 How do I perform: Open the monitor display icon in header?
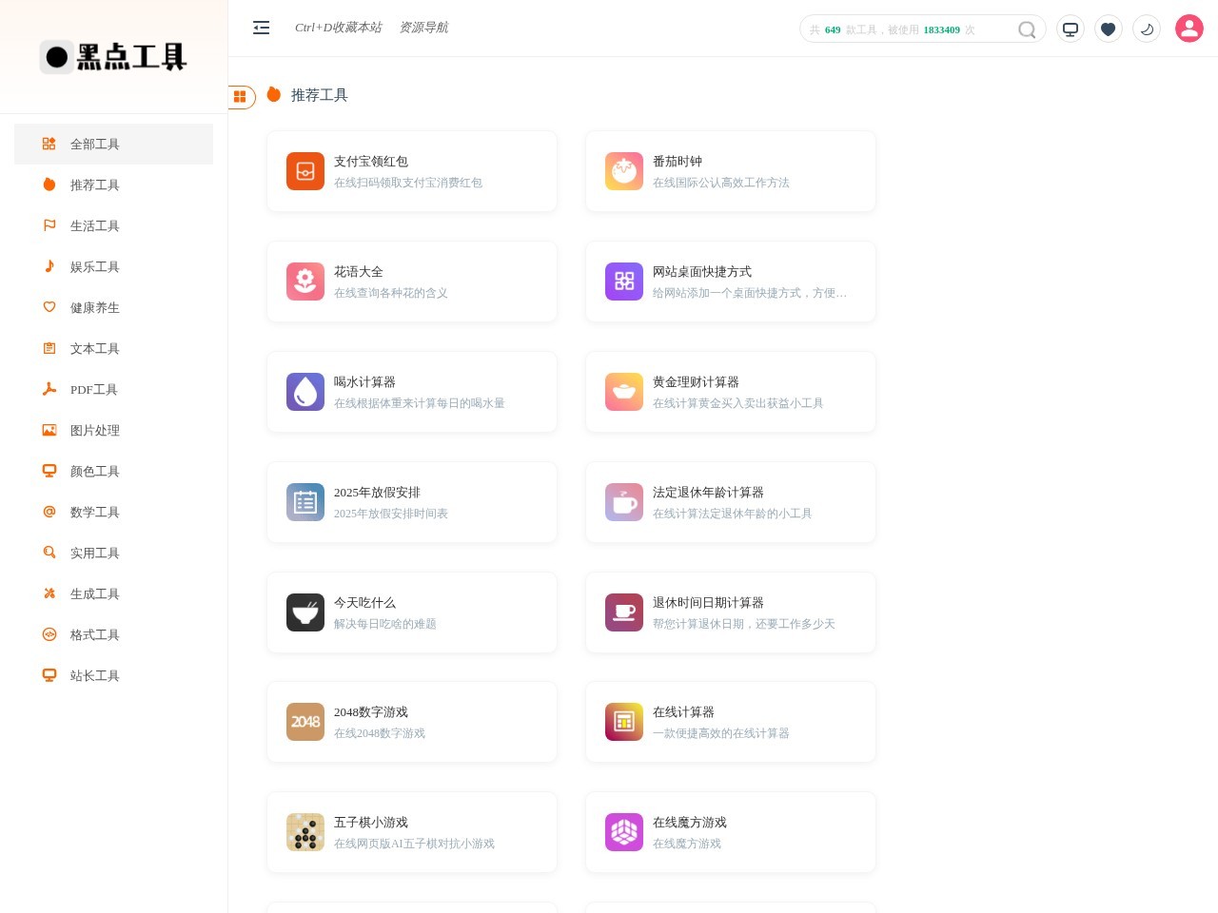click(1071, 29)
